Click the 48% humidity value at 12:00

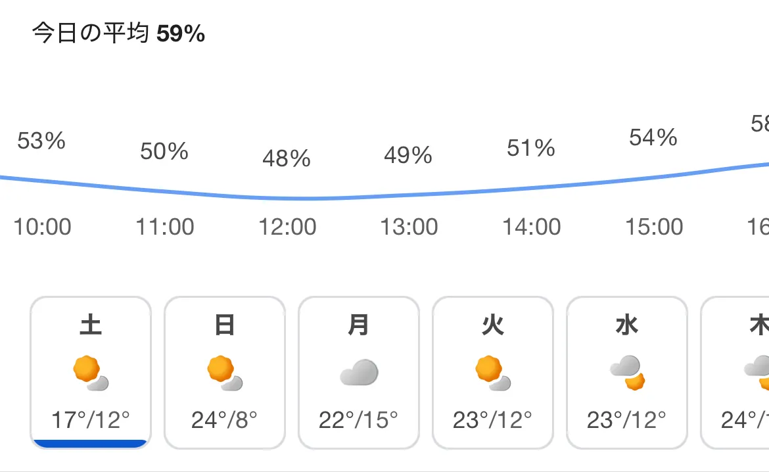point(287,158)
